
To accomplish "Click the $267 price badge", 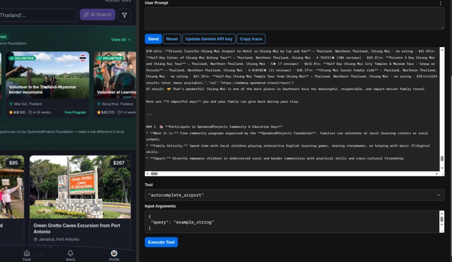I will [x=119, y=163].
